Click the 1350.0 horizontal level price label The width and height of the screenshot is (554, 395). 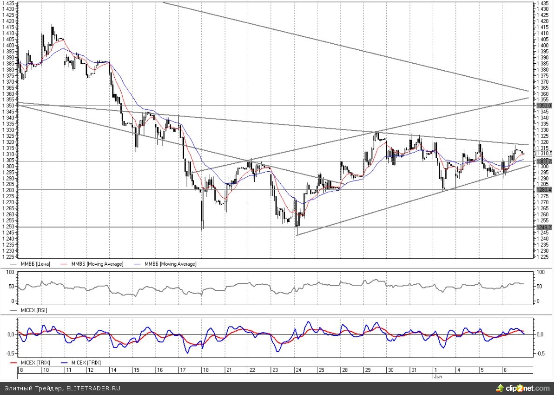pyautogui.click(x=543, y=106)
